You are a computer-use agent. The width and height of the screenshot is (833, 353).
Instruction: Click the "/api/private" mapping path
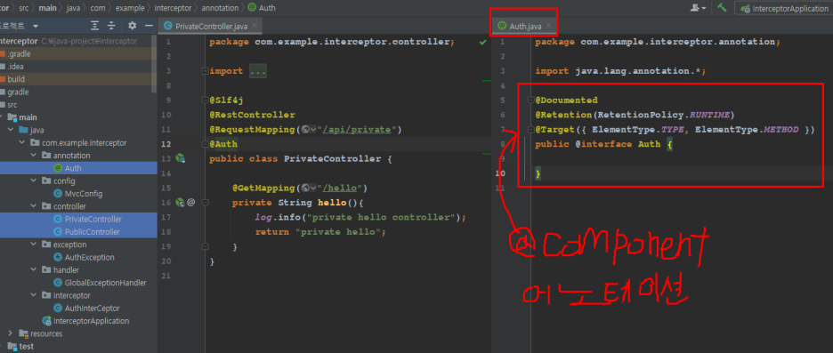[357, 130]
